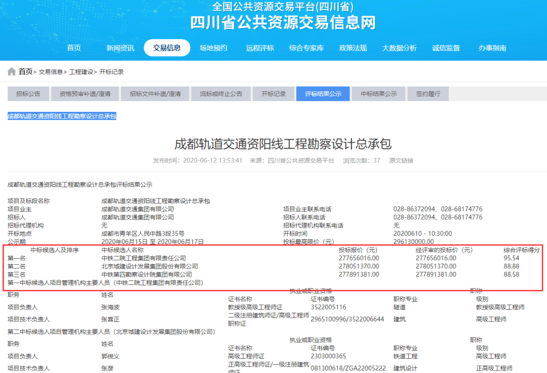Select the 交易信息 navigation item
The height and width of the screenshot is (373, 547).
click(167, 48)
